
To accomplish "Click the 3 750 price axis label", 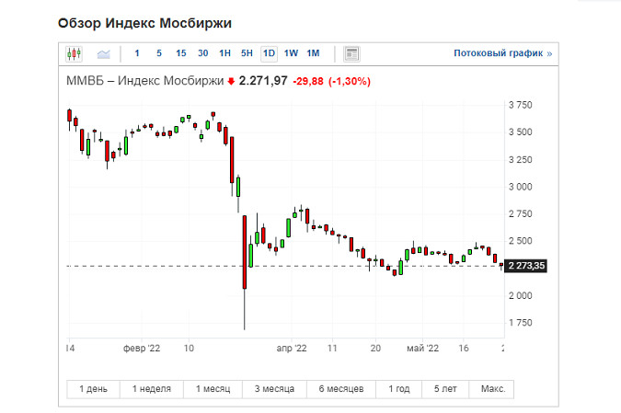I will (521, 105).
